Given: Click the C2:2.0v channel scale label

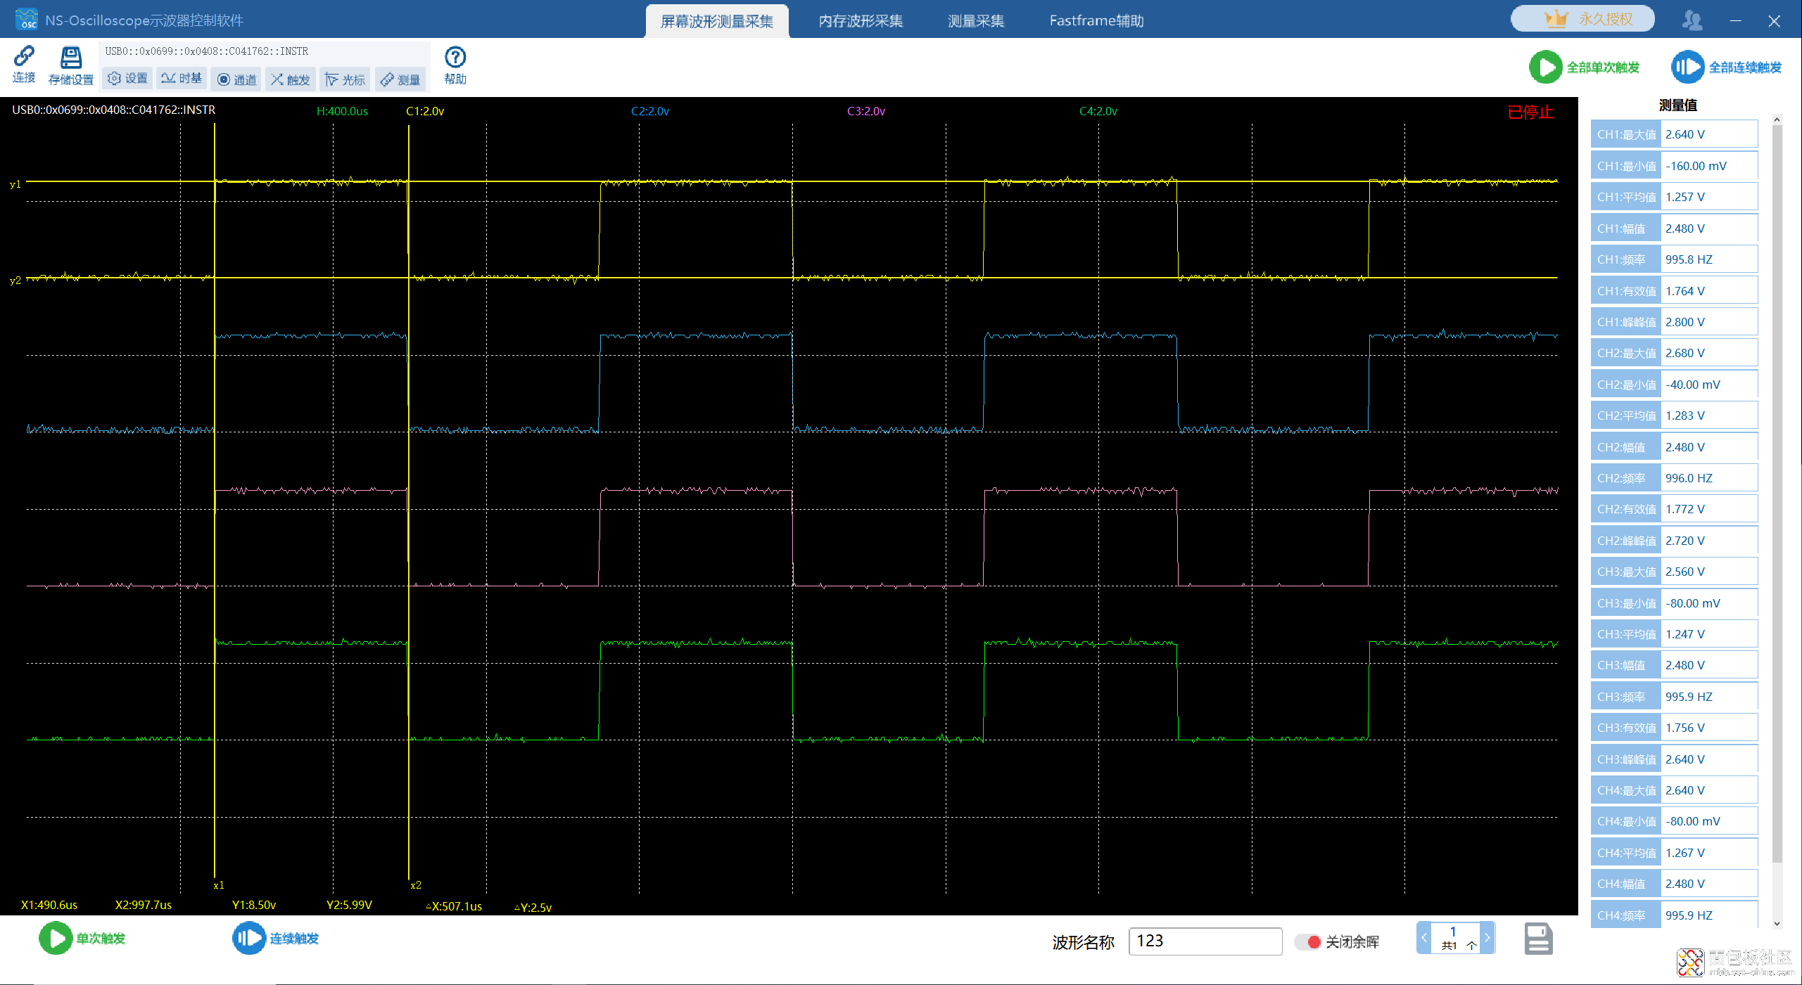Looking at the screenshot, I should pyautogui.click(x=649, y=111).
